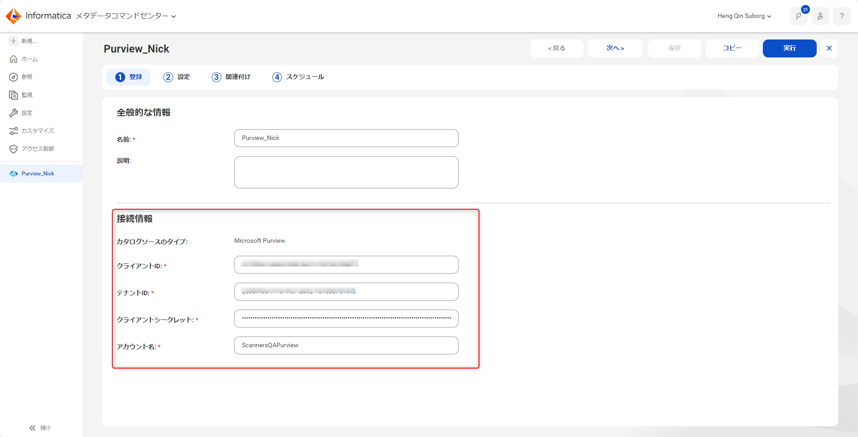Click the Purview_Nick page title
The image size is (858, 437).
point(136,49)
